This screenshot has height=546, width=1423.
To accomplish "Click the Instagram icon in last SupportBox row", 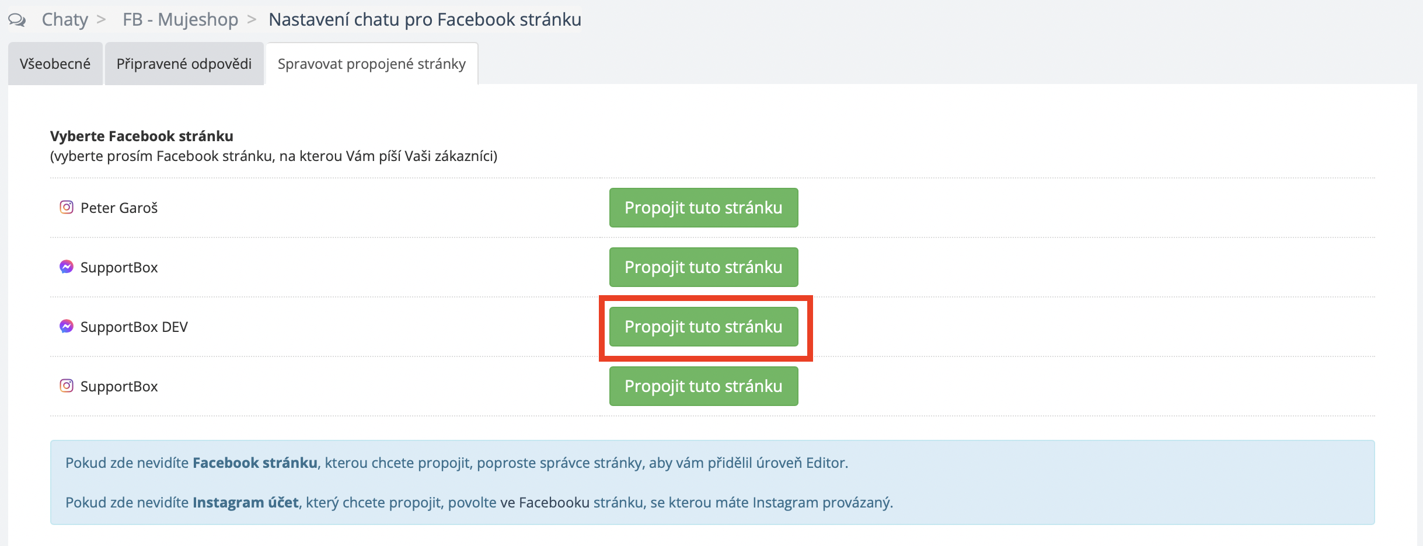I will [67, 386].
